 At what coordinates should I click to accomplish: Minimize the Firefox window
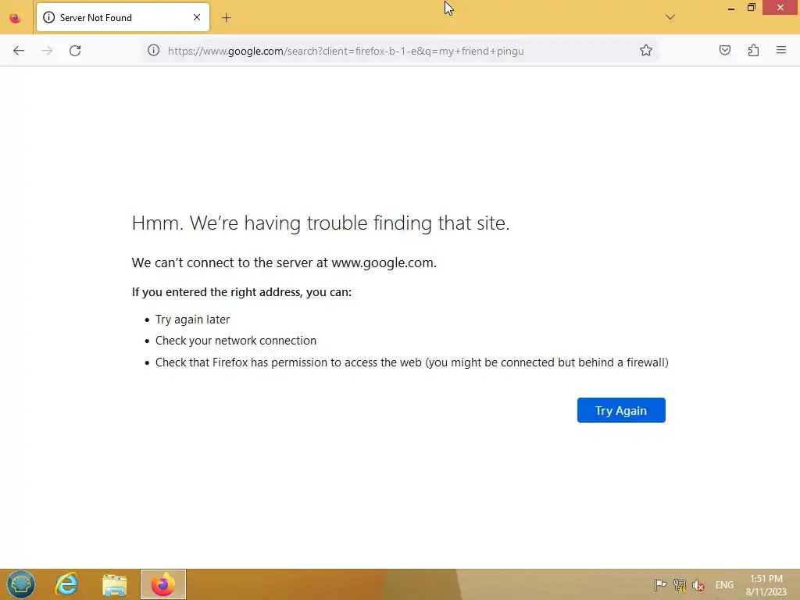coord(731,8)
